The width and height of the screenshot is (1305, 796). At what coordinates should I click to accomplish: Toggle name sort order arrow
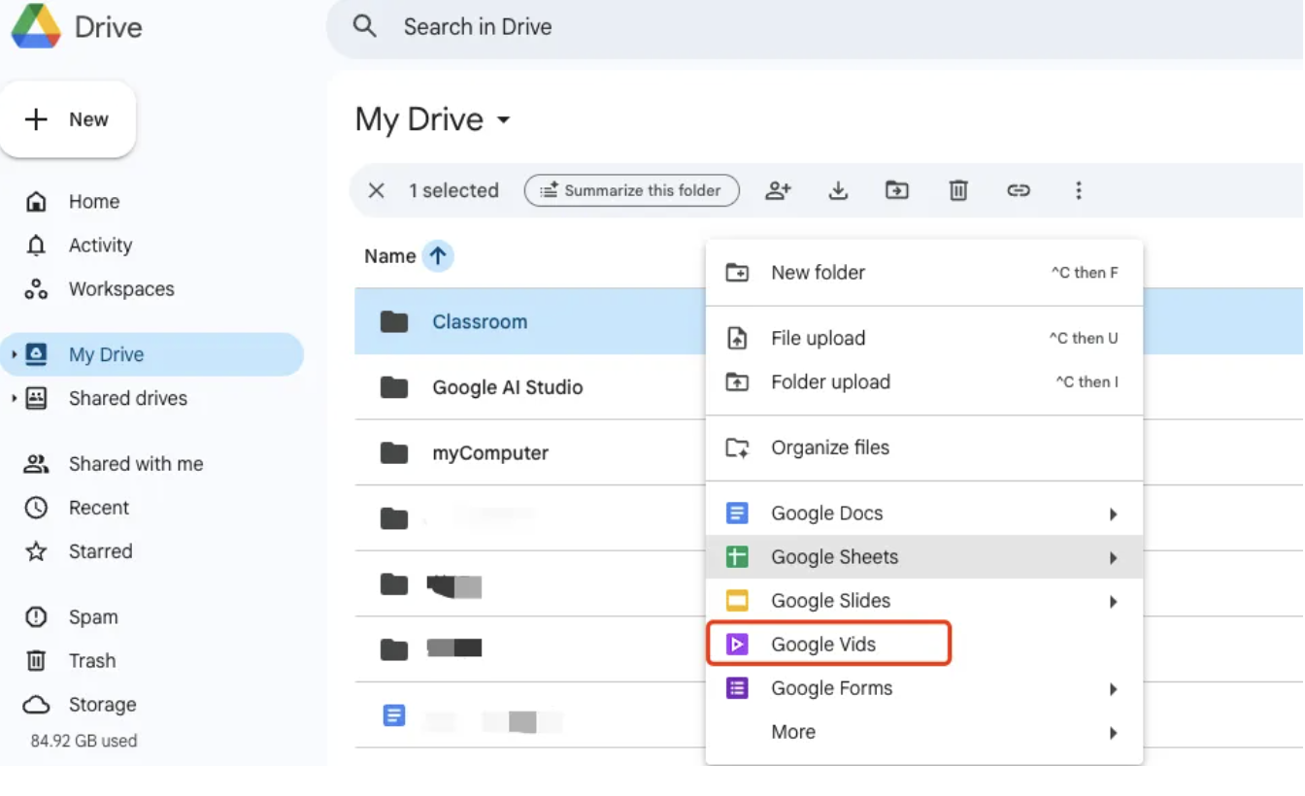(x=438, y=256)
